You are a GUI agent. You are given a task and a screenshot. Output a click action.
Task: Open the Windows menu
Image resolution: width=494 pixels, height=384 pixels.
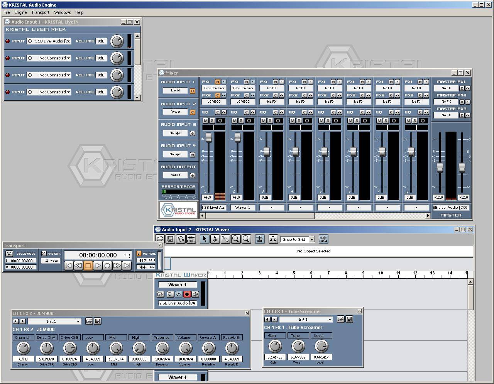[x=63, y=12]
